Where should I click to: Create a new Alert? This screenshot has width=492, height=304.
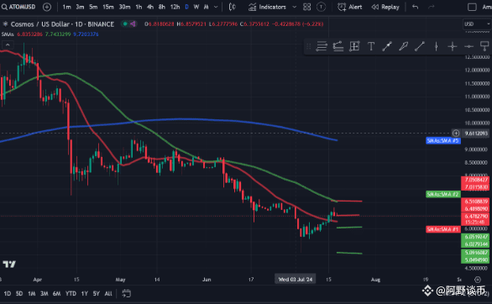349,7
